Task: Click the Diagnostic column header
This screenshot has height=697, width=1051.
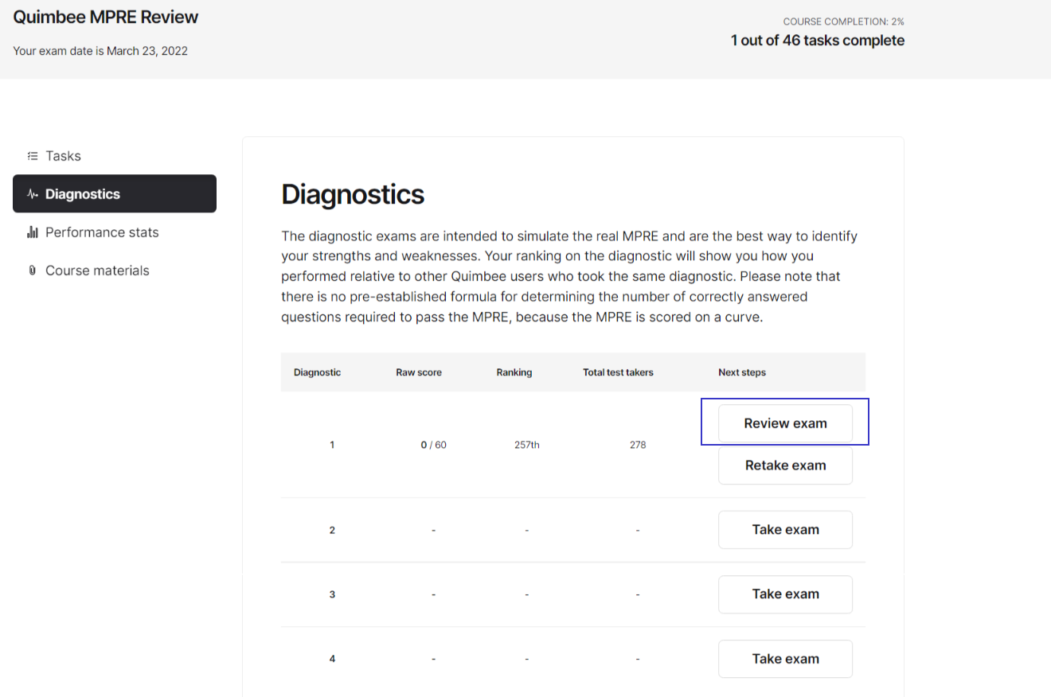Action: point(317,372)
